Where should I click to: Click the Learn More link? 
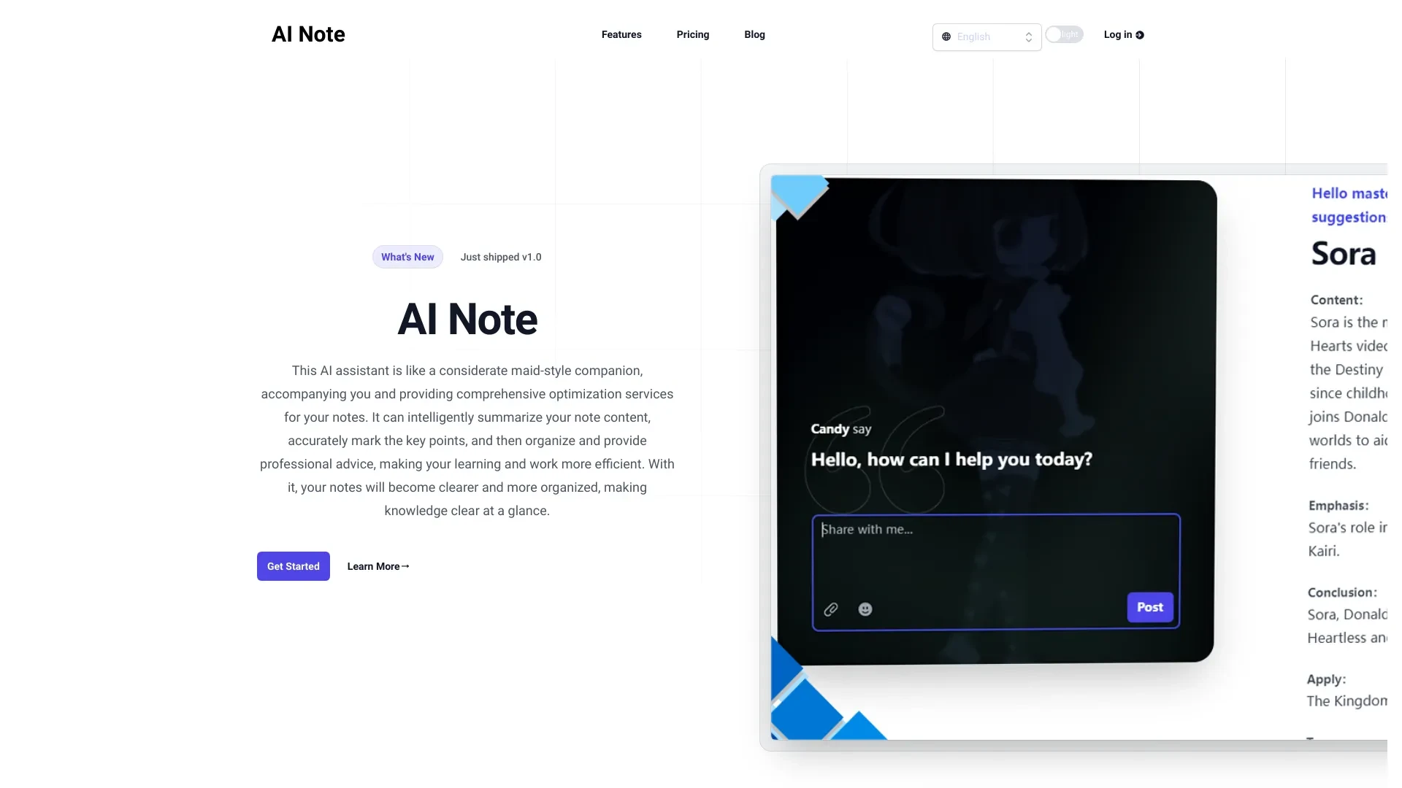378,565
